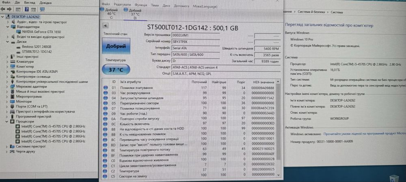Select the Миша й інші вказівні пристрої row
This screenshot has height=182, width=406.
click(x=40, y=91)
